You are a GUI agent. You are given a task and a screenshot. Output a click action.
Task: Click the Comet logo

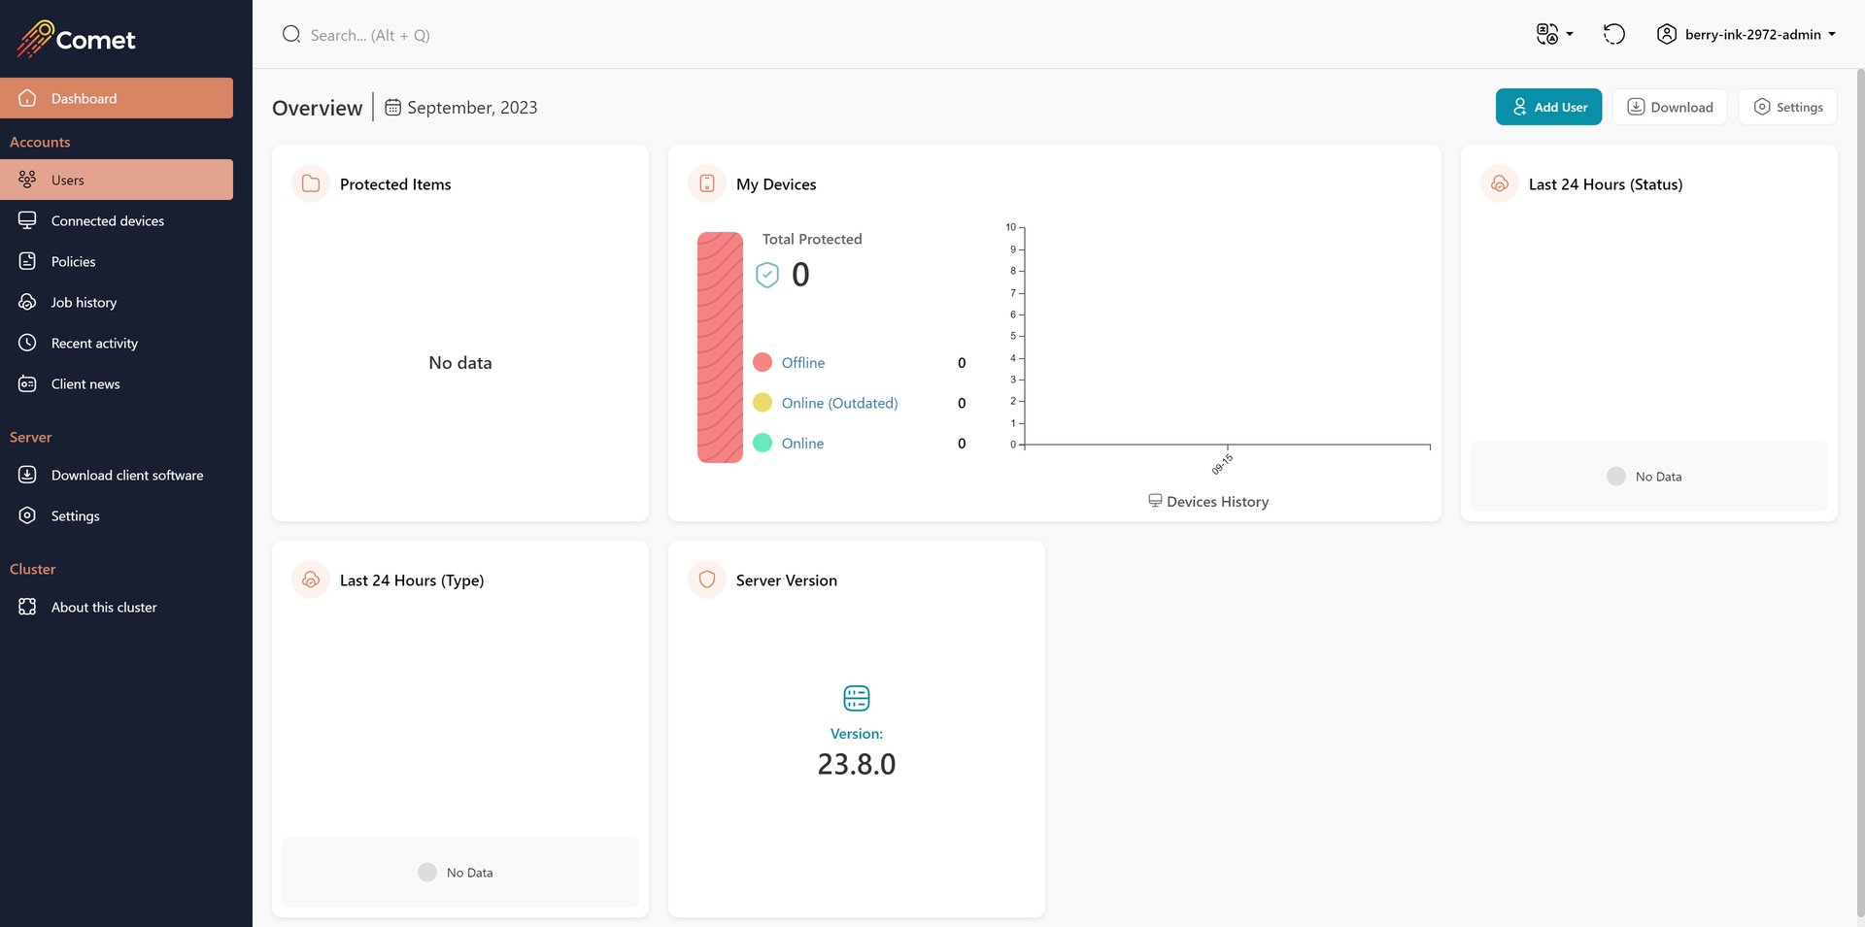(x=76, y=39)
